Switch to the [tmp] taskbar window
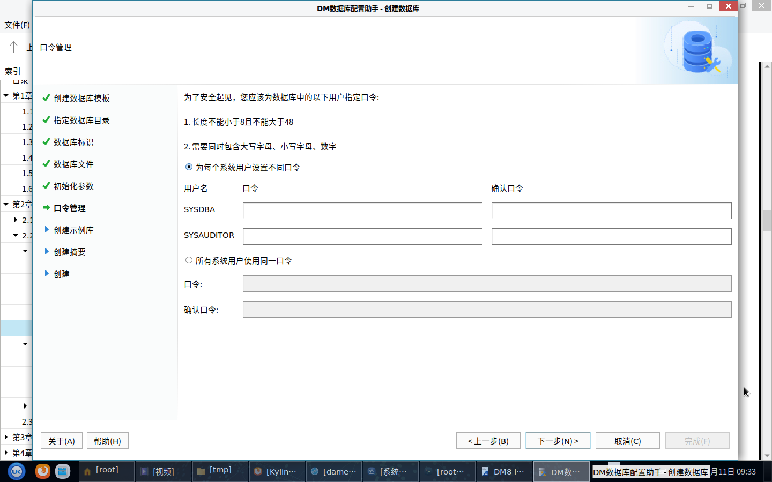772x482 pixels. (220, 471)
